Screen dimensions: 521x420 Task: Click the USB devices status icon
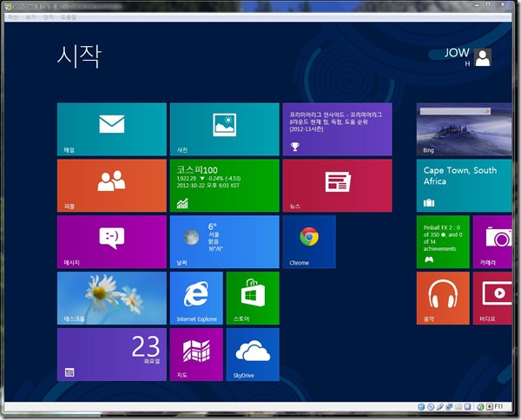(440, 407)
